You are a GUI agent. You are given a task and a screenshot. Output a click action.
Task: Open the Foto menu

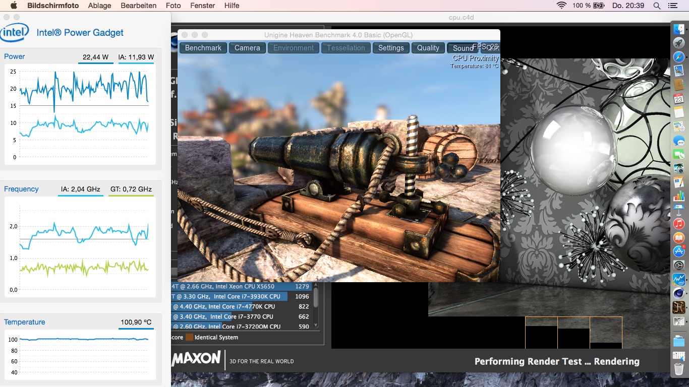[173, 6]
